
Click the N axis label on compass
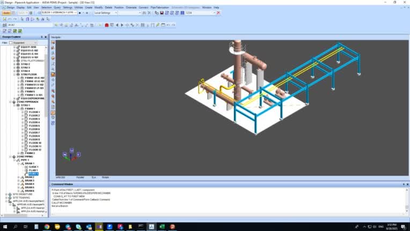click(64, 155)
